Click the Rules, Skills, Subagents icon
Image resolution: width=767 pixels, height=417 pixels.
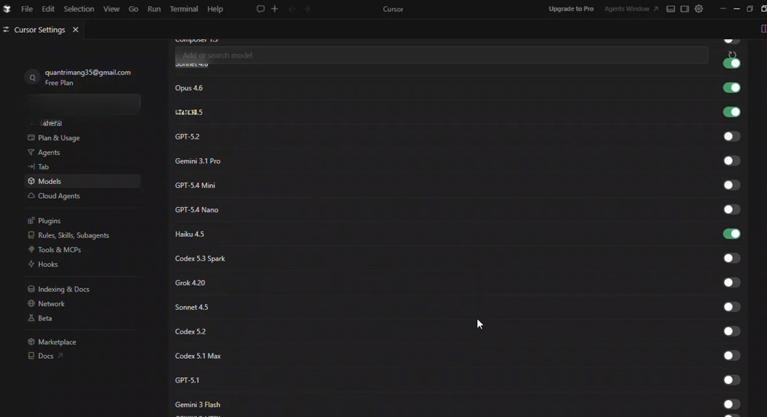click(31, 235)
